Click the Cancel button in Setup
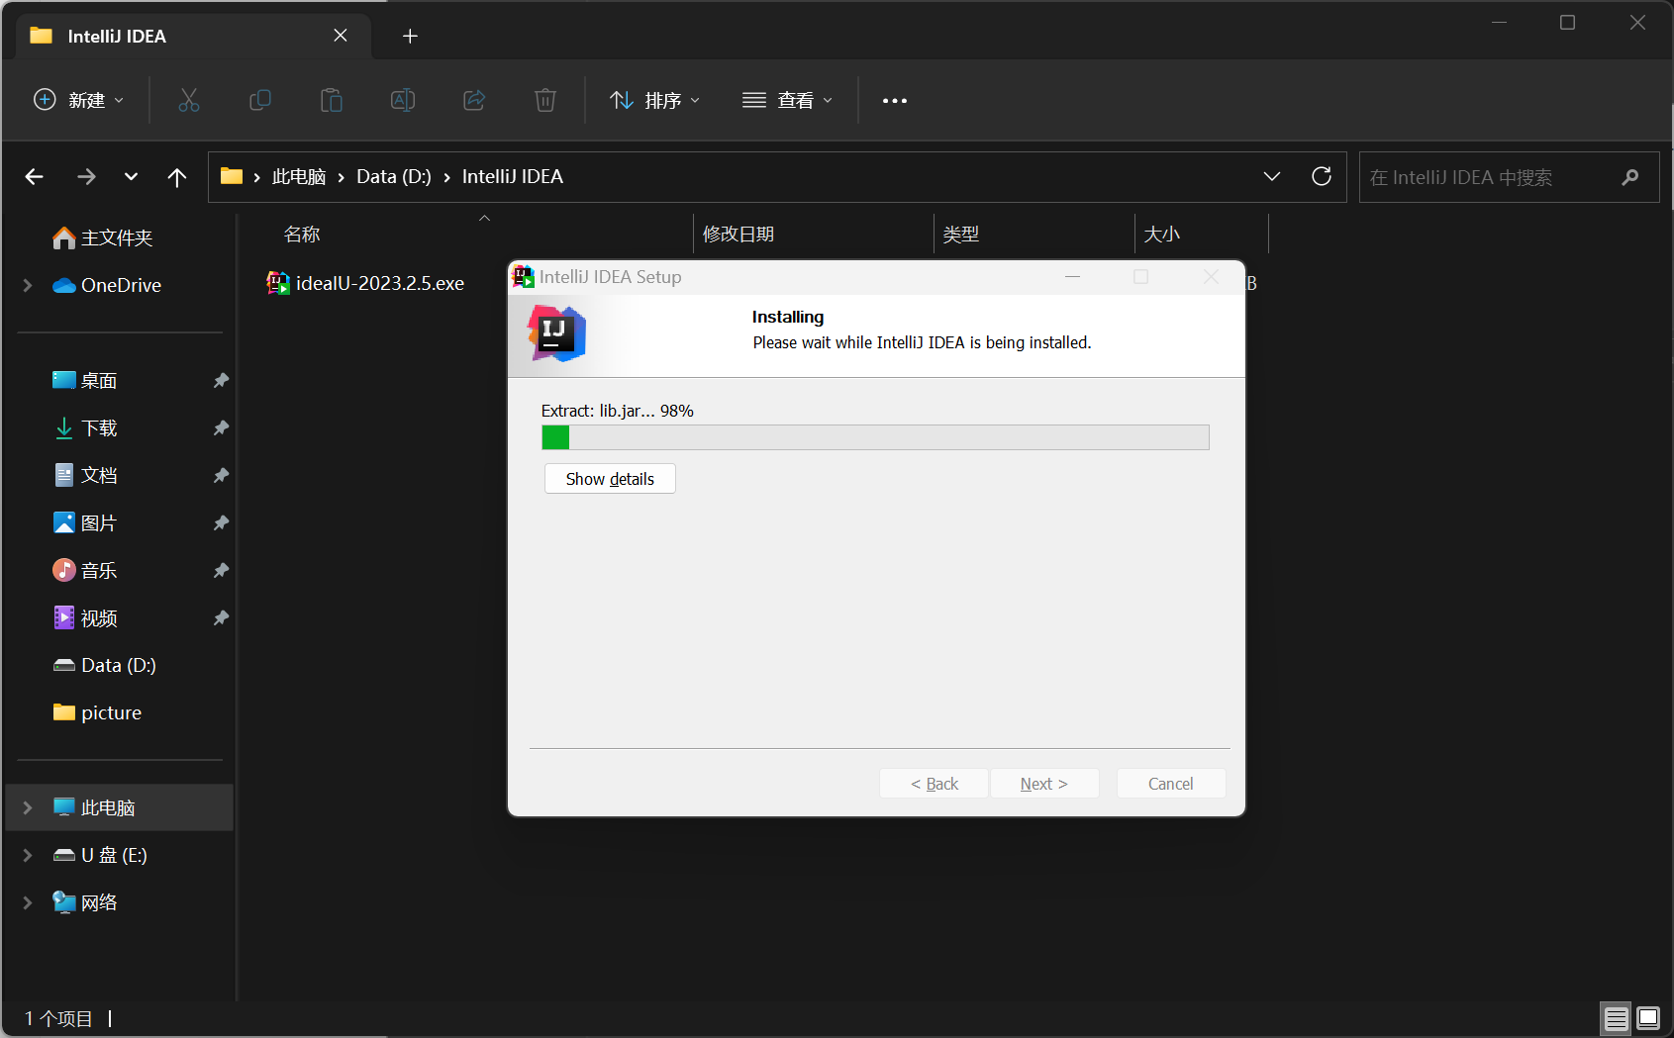Viewport: 1674px width, 1038px height. pos(1171,784)
